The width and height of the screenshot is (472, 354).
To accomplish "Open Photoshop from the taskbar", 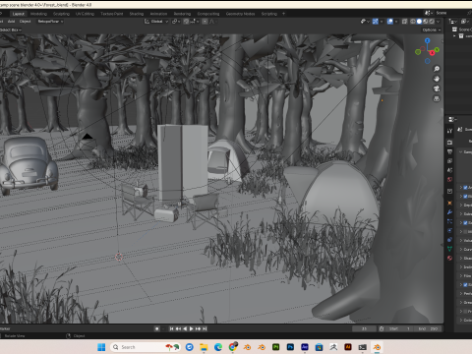I will tap(290, 347).
